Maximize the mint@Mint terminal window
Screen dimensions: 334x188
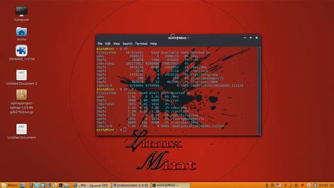[250, 38]
